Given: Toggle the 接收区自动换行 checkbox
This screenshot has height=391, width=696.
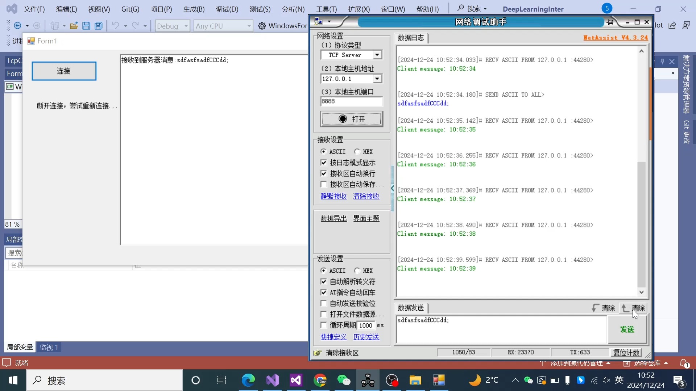Looking at the screenshot, I should (x=324, y=174).
